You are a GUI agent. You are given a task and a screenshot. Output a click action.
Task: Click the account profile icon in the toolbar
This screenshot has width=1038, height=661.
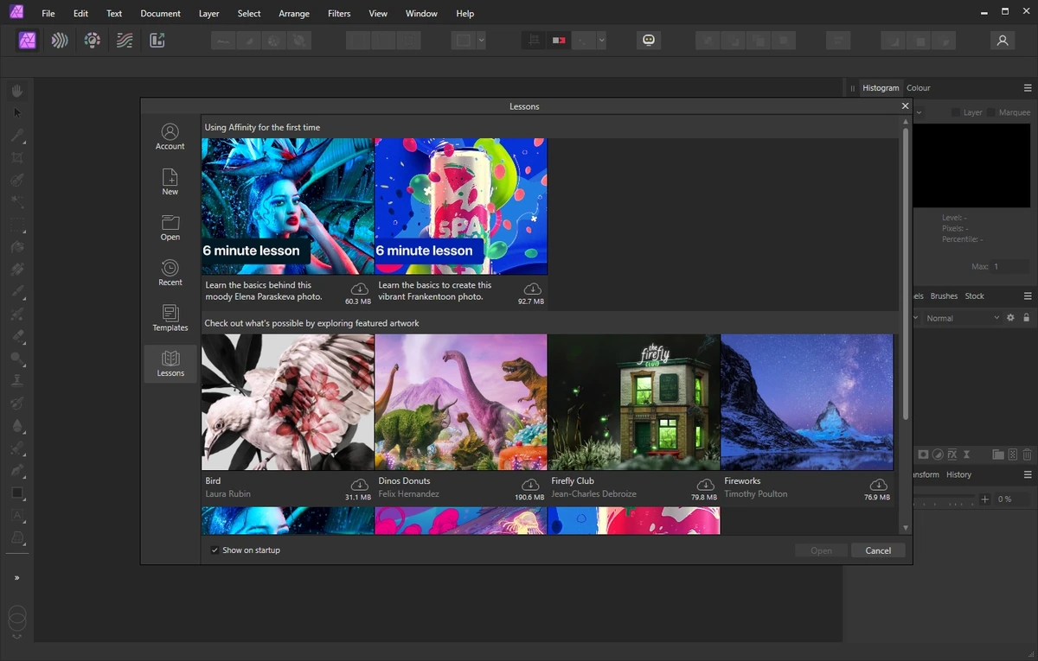(1003, 40)
